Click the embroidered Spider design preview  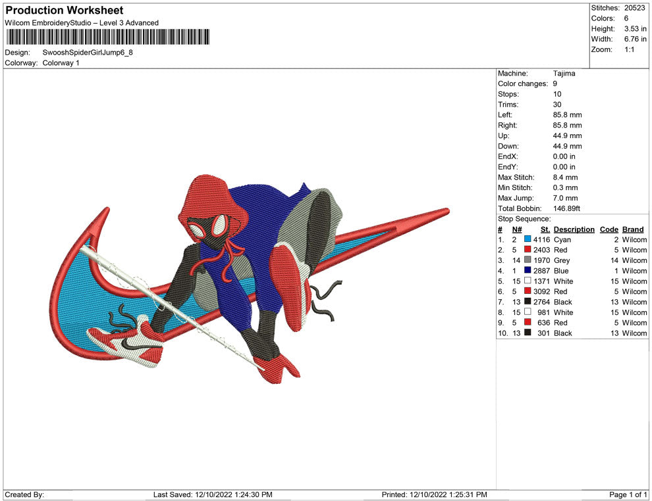tap(251, 280)
